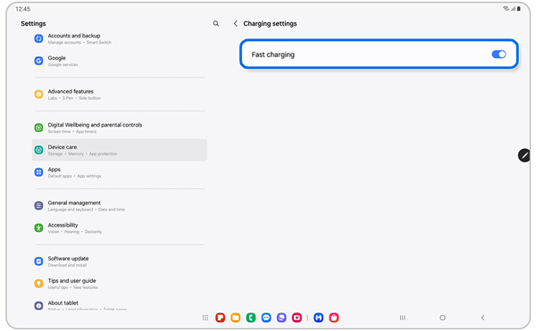The image size is (536, 331).
Task: Open Accounts and backup settings
Action: (120, 38)
